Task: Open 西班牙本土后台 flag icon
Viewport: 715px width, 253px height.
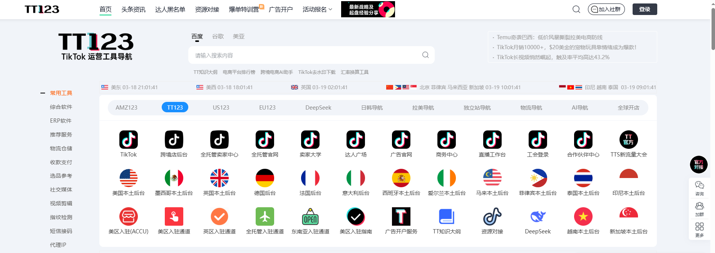Action: [401, 178]
